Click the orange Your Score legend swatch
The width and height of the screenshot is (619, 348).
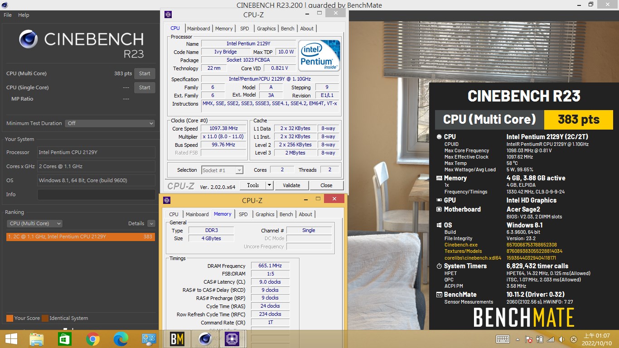10,318
